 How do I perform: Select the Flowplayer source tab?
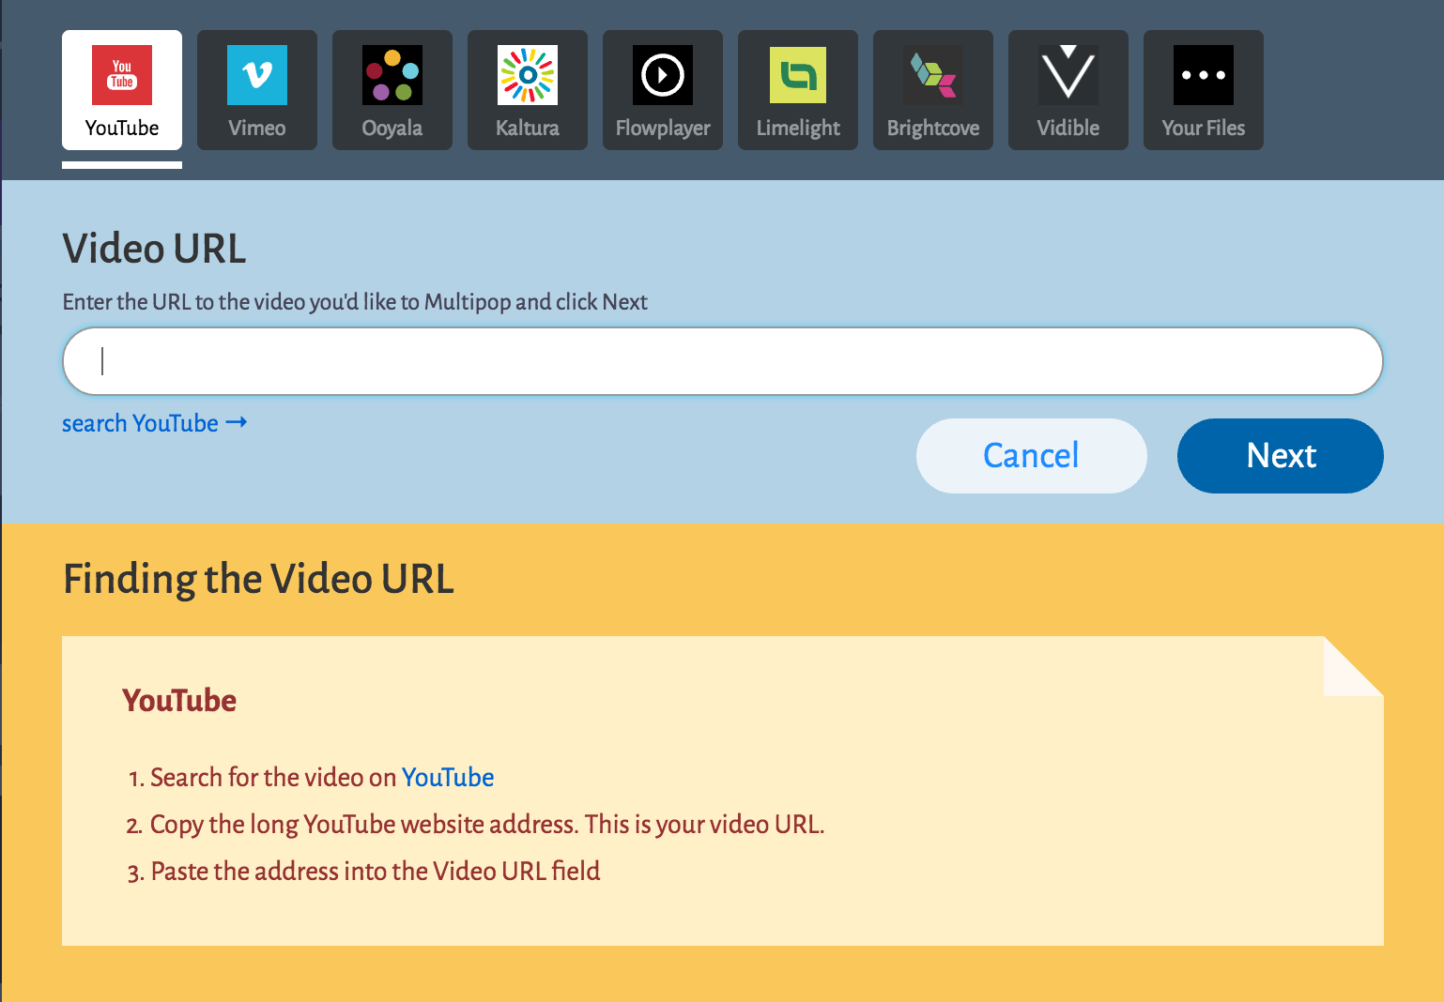(x=663, y=90)
